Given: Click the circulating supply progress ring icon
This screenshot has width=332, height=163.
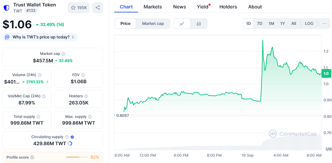Looking at the screenshot, I should 70,144.
